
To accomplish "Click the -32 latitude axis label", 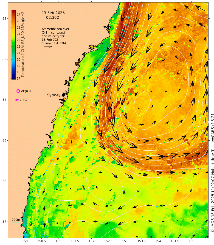I will click(4, 18).
